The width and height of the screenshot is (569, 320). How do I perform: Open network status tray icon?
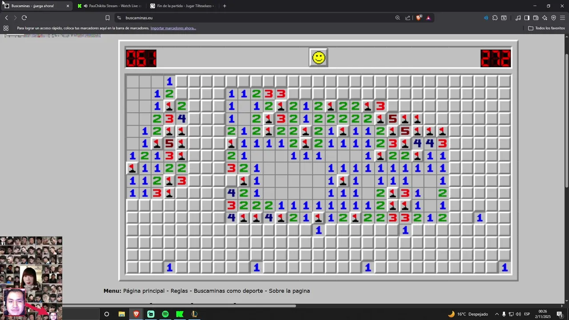511,314
